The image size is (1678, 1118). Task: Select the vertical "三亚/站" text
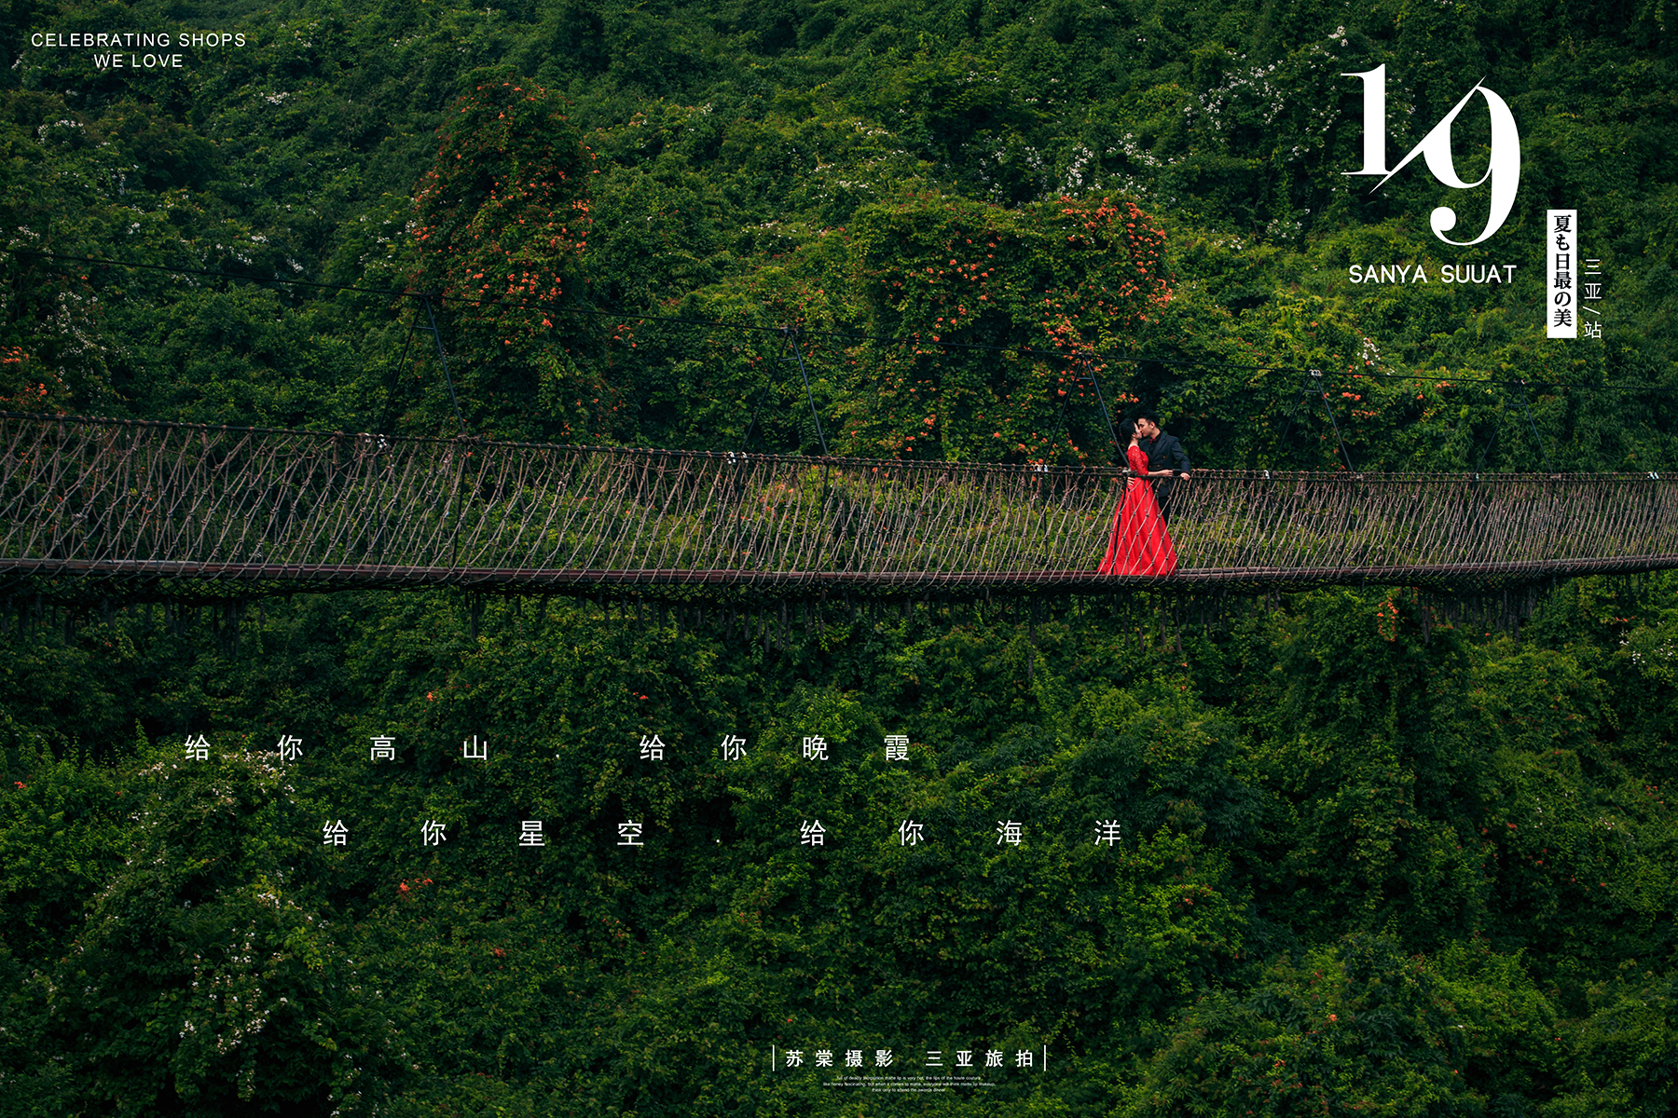(x=1592, y=298)
